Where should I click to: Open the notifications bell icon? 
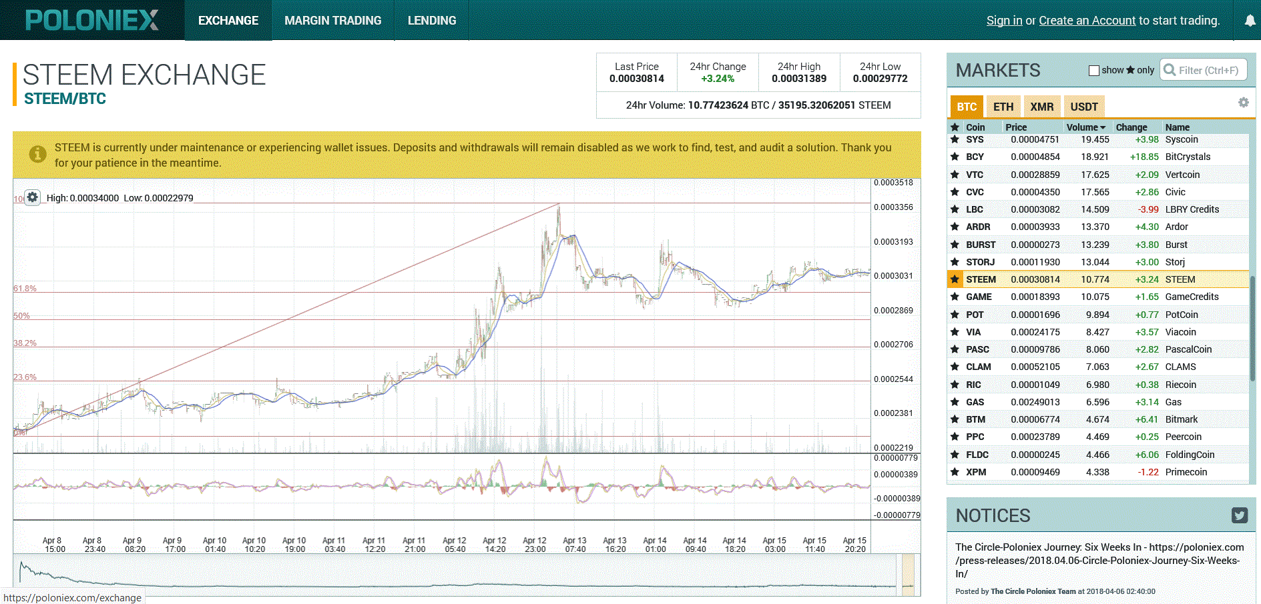click(1250, 21)
